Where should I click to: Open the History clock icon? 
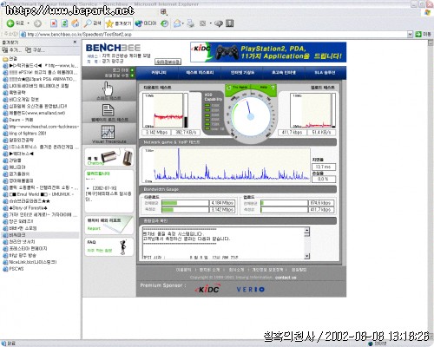coord(165,23)
